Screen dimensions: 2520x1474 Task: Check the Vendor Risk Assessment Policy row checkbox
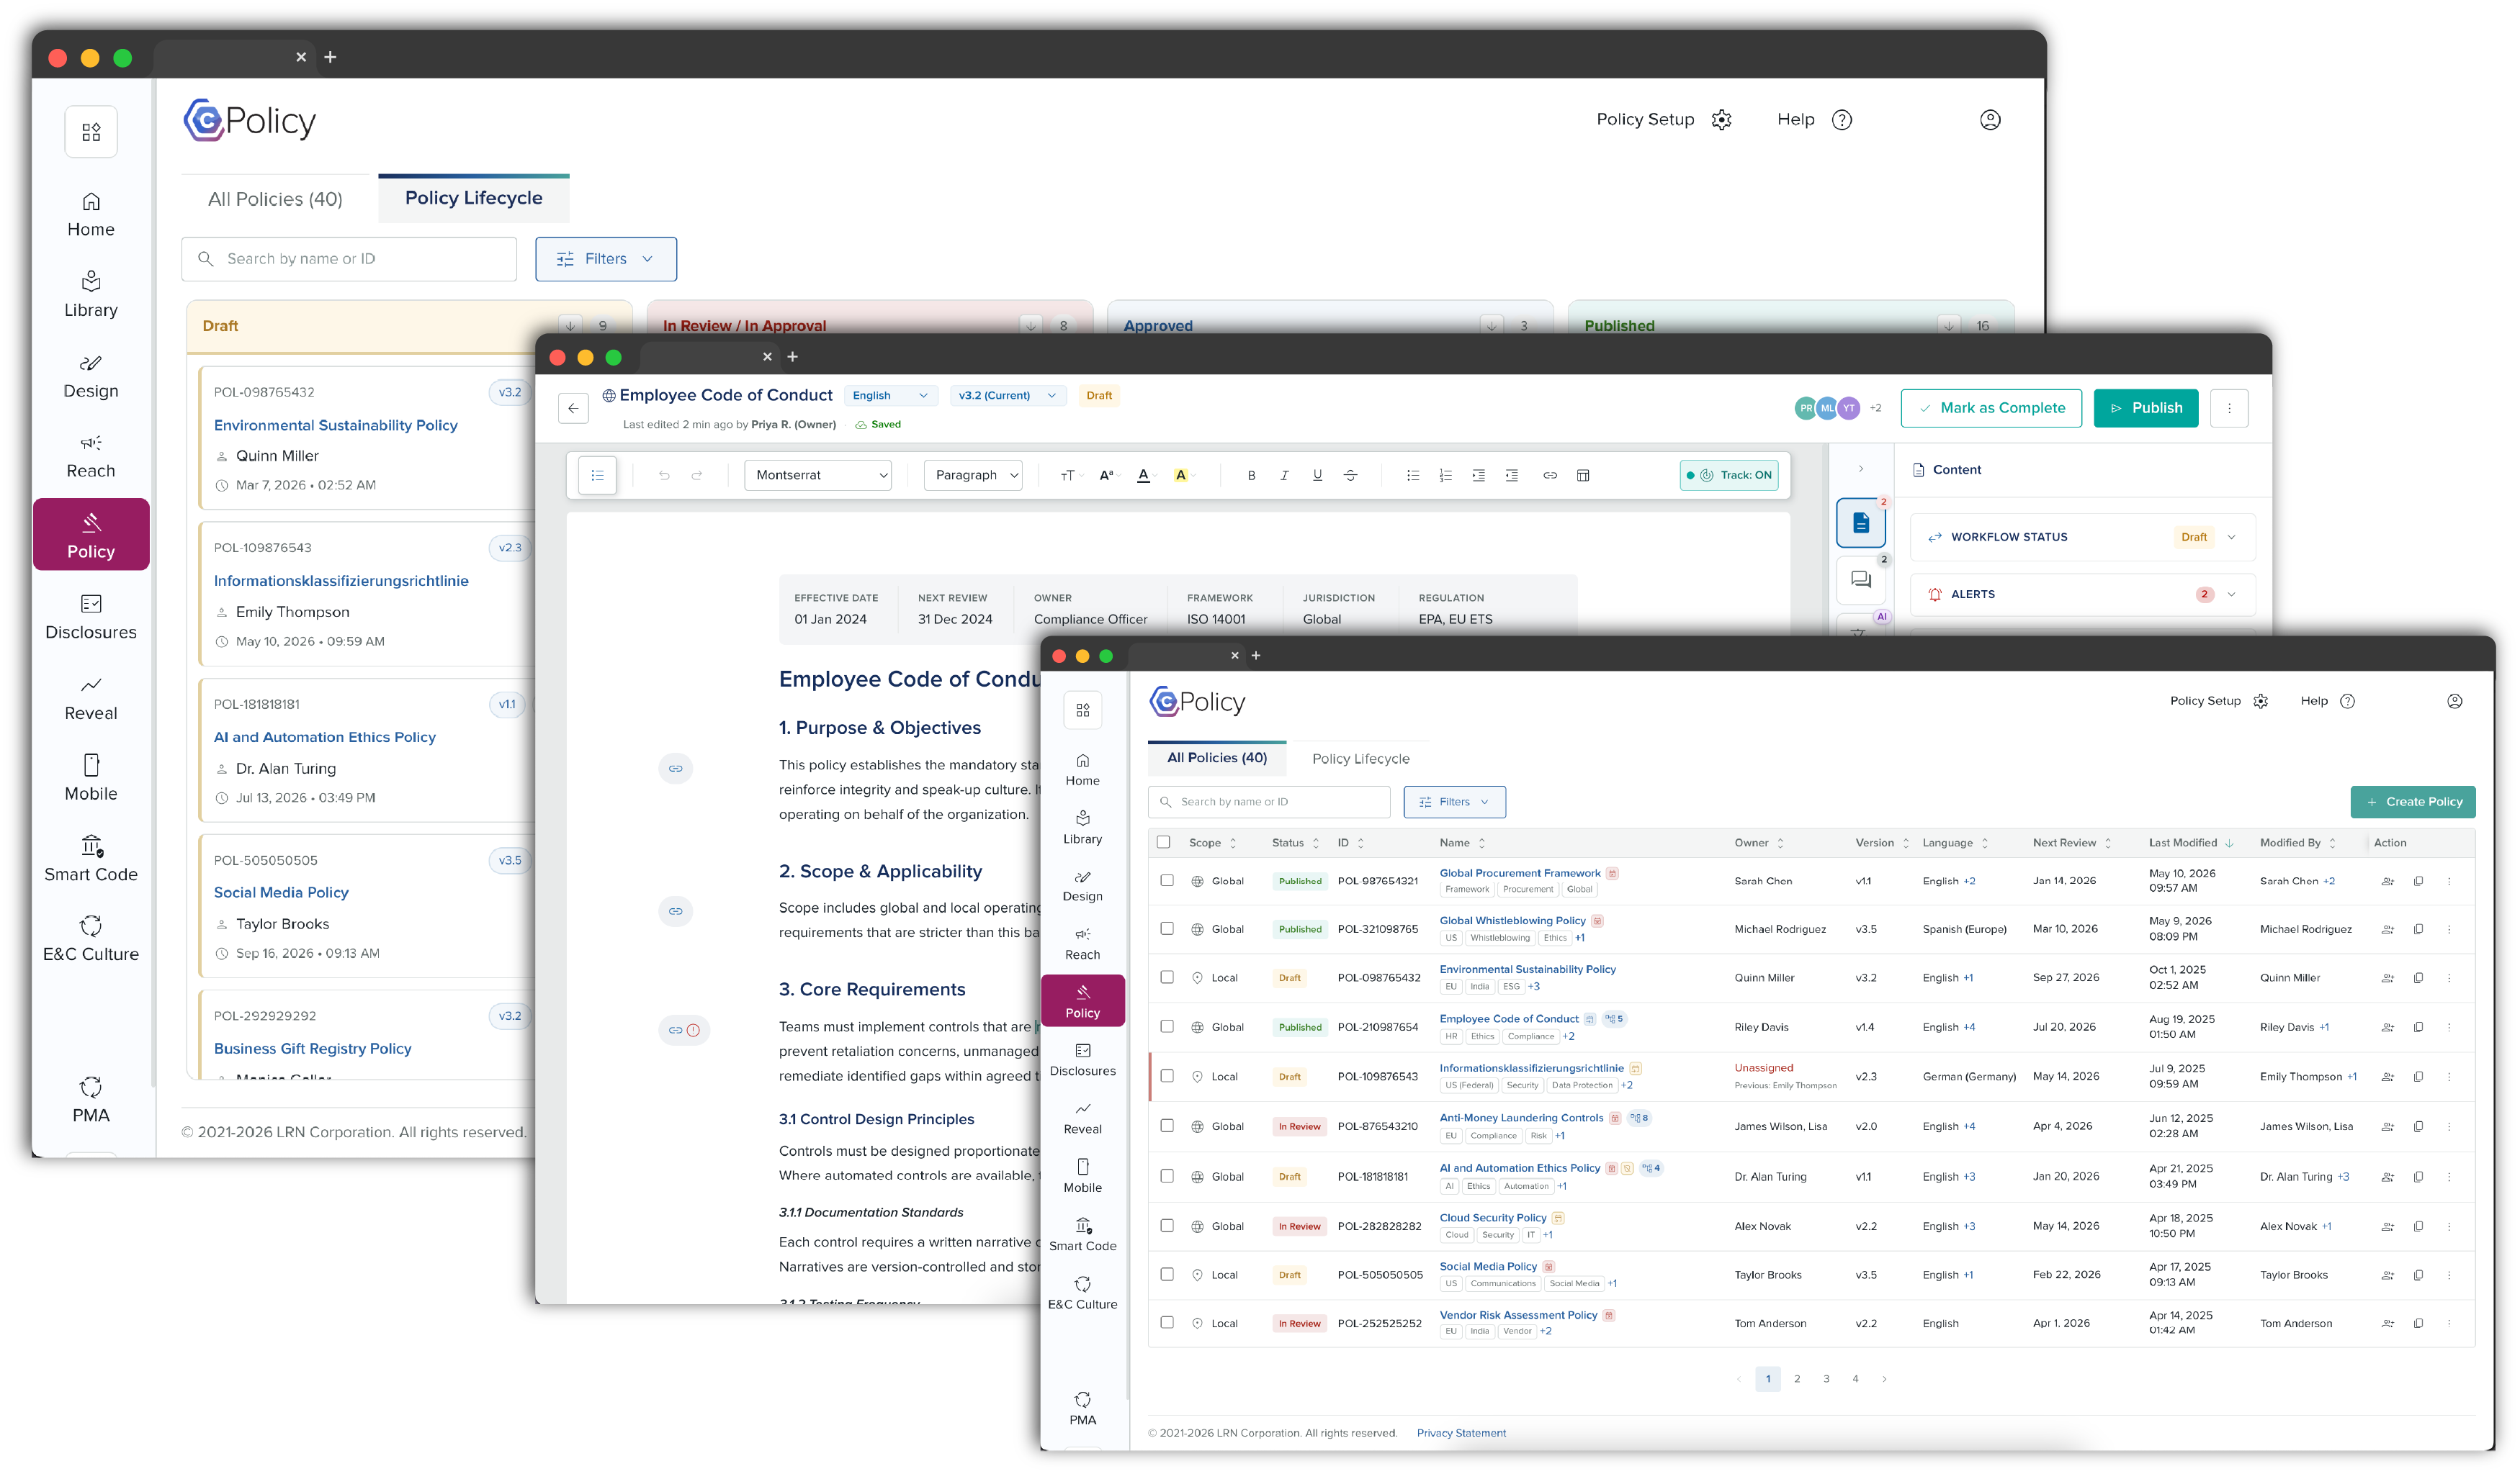[1166, 1322]
